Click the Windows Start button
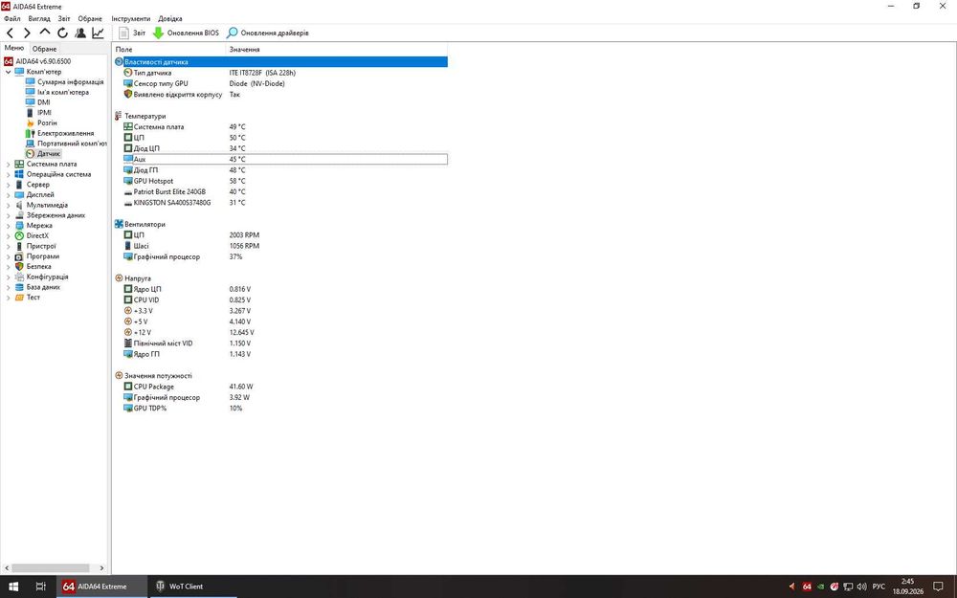 tap(13, 587)
